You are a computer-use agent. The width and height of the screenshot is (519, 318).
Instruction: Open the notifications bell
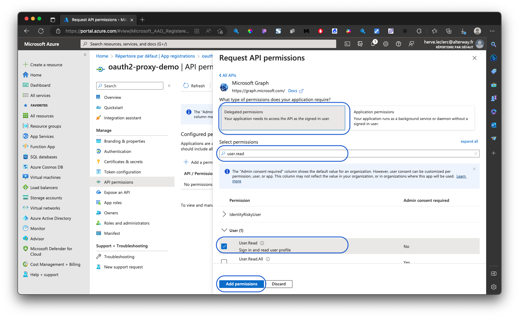coord(373,44)
